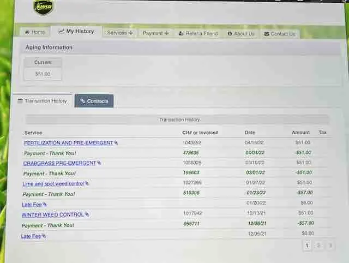
Task: Click icon beside the 01/20/22 Late Fee
Action: 45,205
